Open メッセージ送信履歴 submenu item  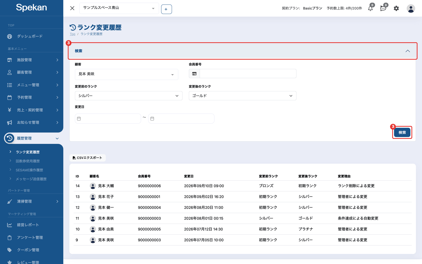point(31,179)
